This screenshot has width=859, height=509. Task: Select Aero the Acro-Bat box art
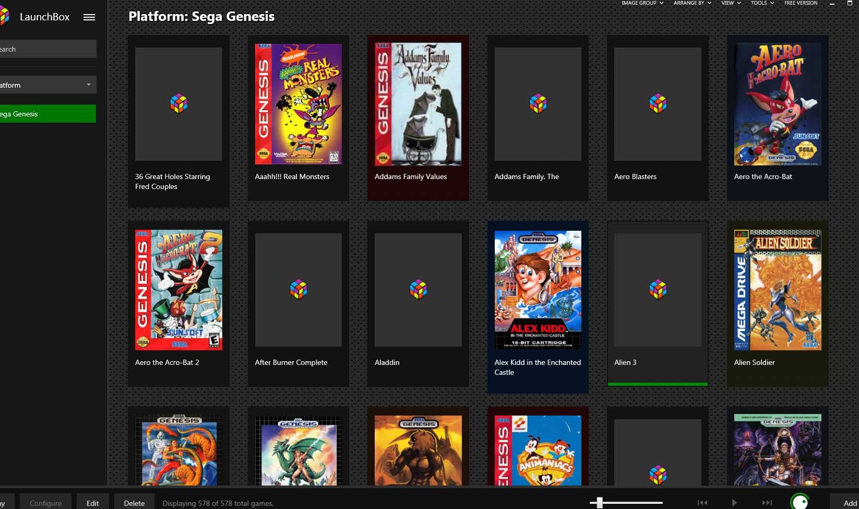(x=778, y=104)
